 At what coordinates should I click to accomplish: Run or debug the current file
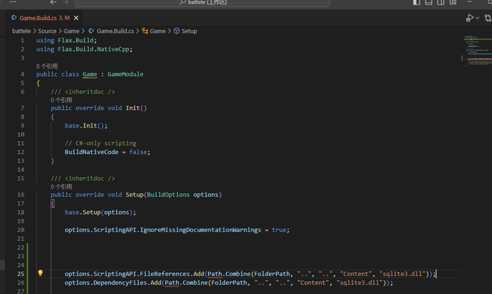click(x=469, y=17)
